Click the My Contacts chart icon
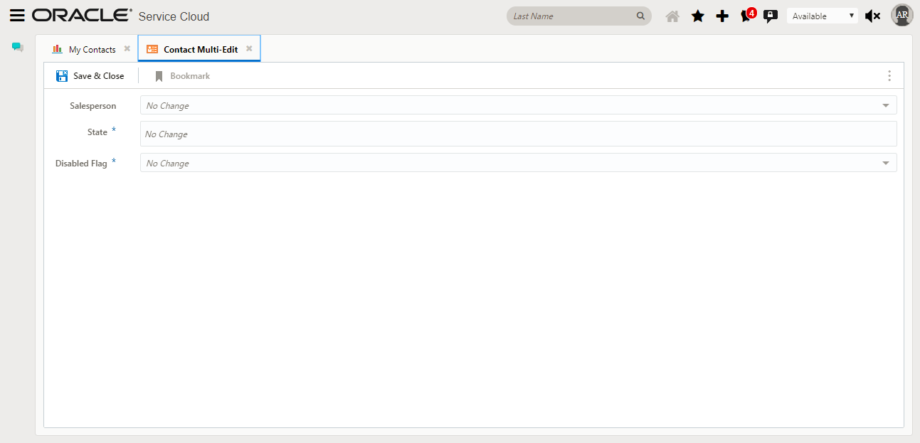Viewport: 920px width, 443px height. click(57, 49)
